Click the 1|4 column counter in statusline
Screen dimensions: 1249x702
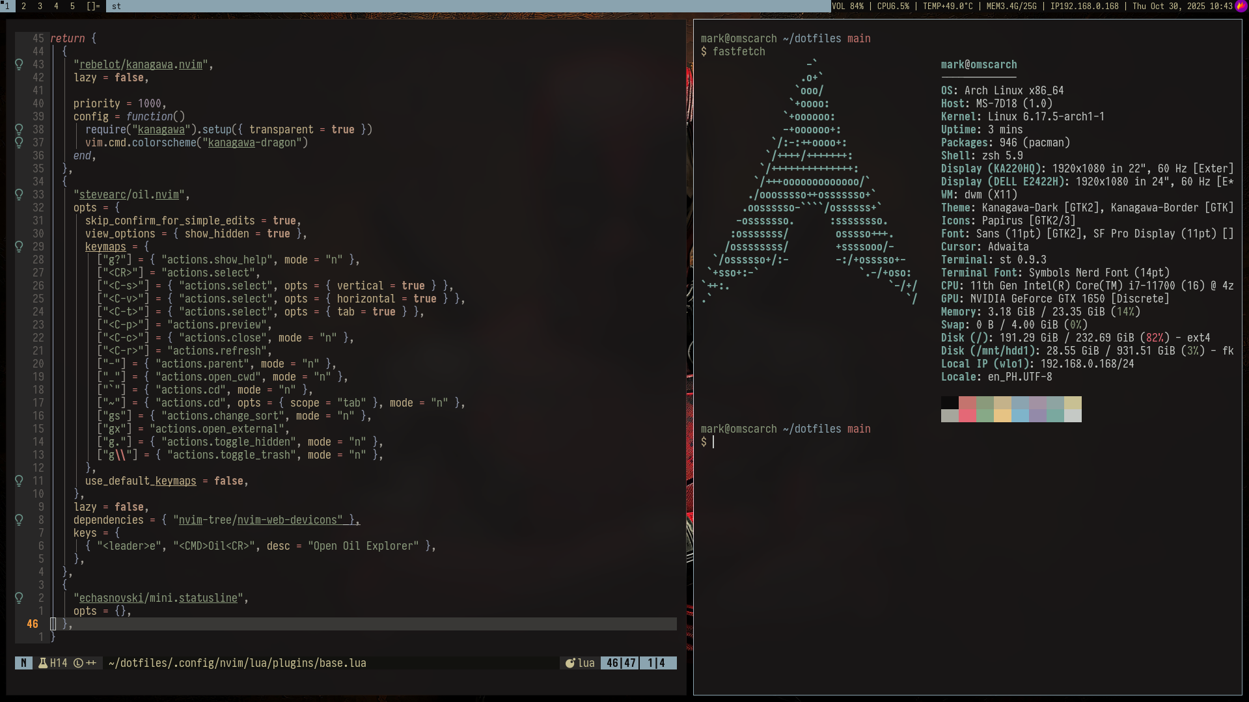tap(657, 663)
